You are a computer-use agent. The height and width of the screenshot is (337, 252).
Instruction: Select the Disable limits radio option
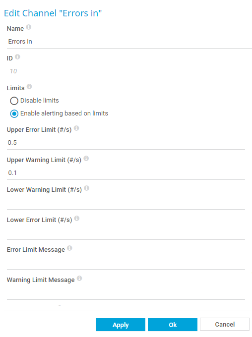[x=14, y=101]
